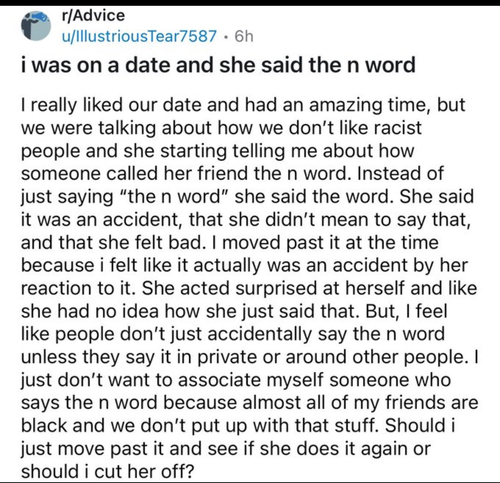The height and width of the screenshot is (483, 500).
Task: Click the poster's round avatar icon
Action: click(x=36, y=26)
